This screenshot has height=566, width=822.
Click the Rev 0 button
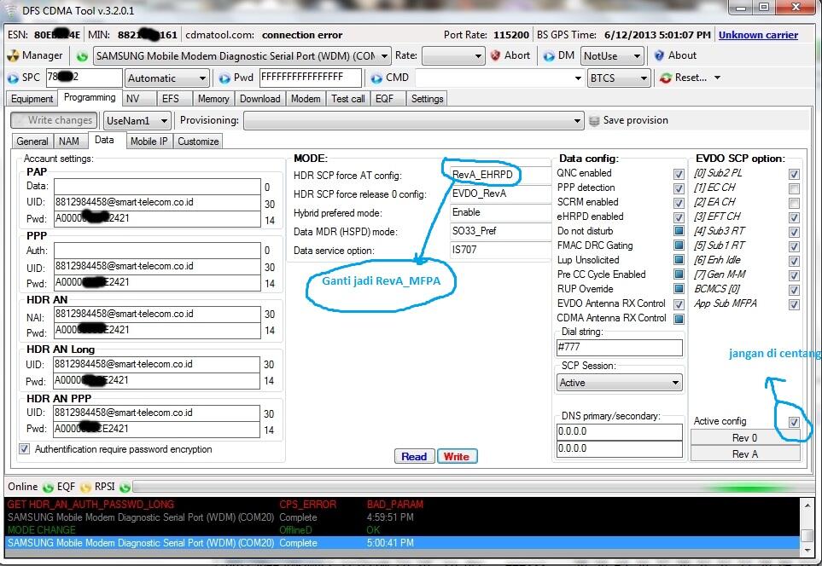(744, 438)
